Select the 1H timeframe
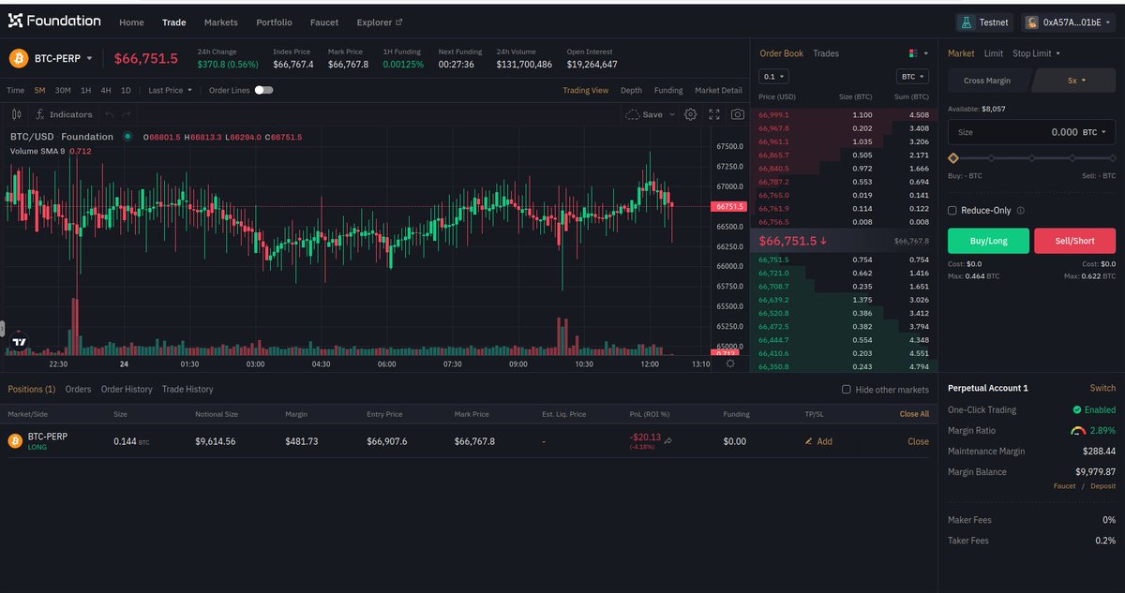1125x593 pixels. [x=85, y=90]
